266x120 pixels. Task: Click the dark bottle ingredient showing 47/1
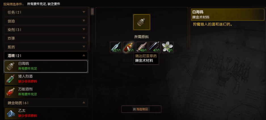155,47
